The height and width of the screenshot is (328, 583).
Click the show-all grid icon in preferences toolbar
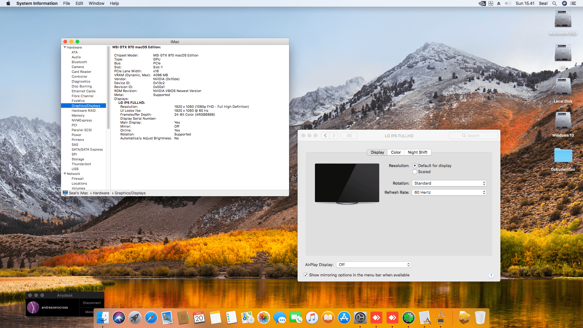click(x=349, y=135)
